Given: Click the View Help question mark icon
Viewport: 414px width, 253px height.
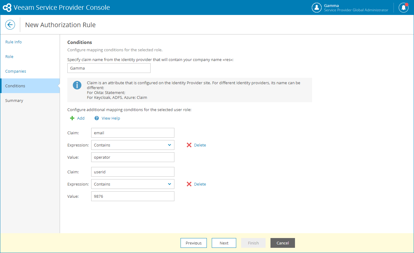Looking at the screenshot, I should click(x=97, y=118).
